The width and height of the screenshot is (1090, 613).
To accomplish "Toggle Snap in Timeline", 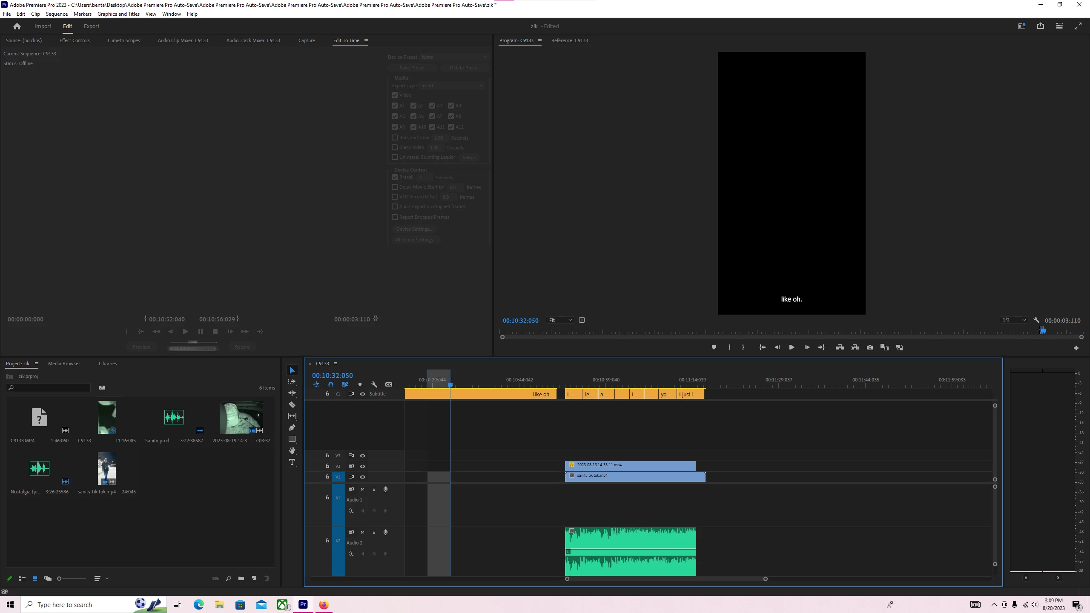I will tap(331, 384).
